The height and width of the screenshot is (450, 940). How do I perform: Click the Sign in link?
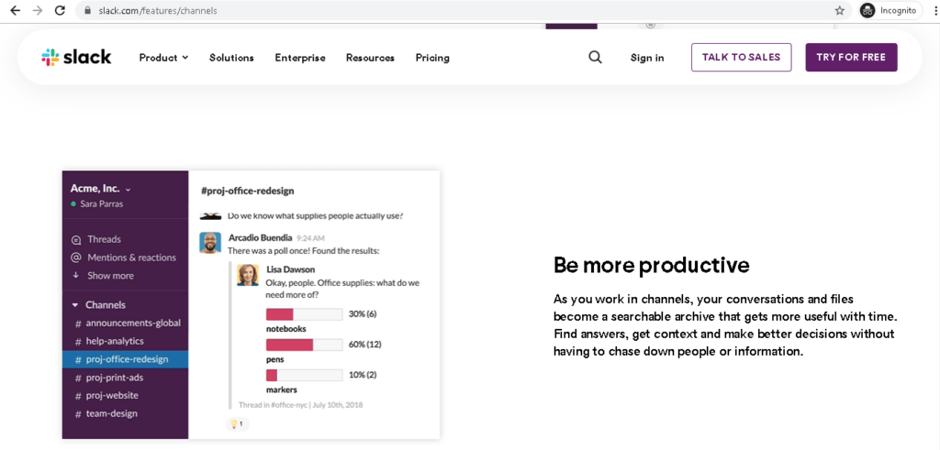click(647, 58)
